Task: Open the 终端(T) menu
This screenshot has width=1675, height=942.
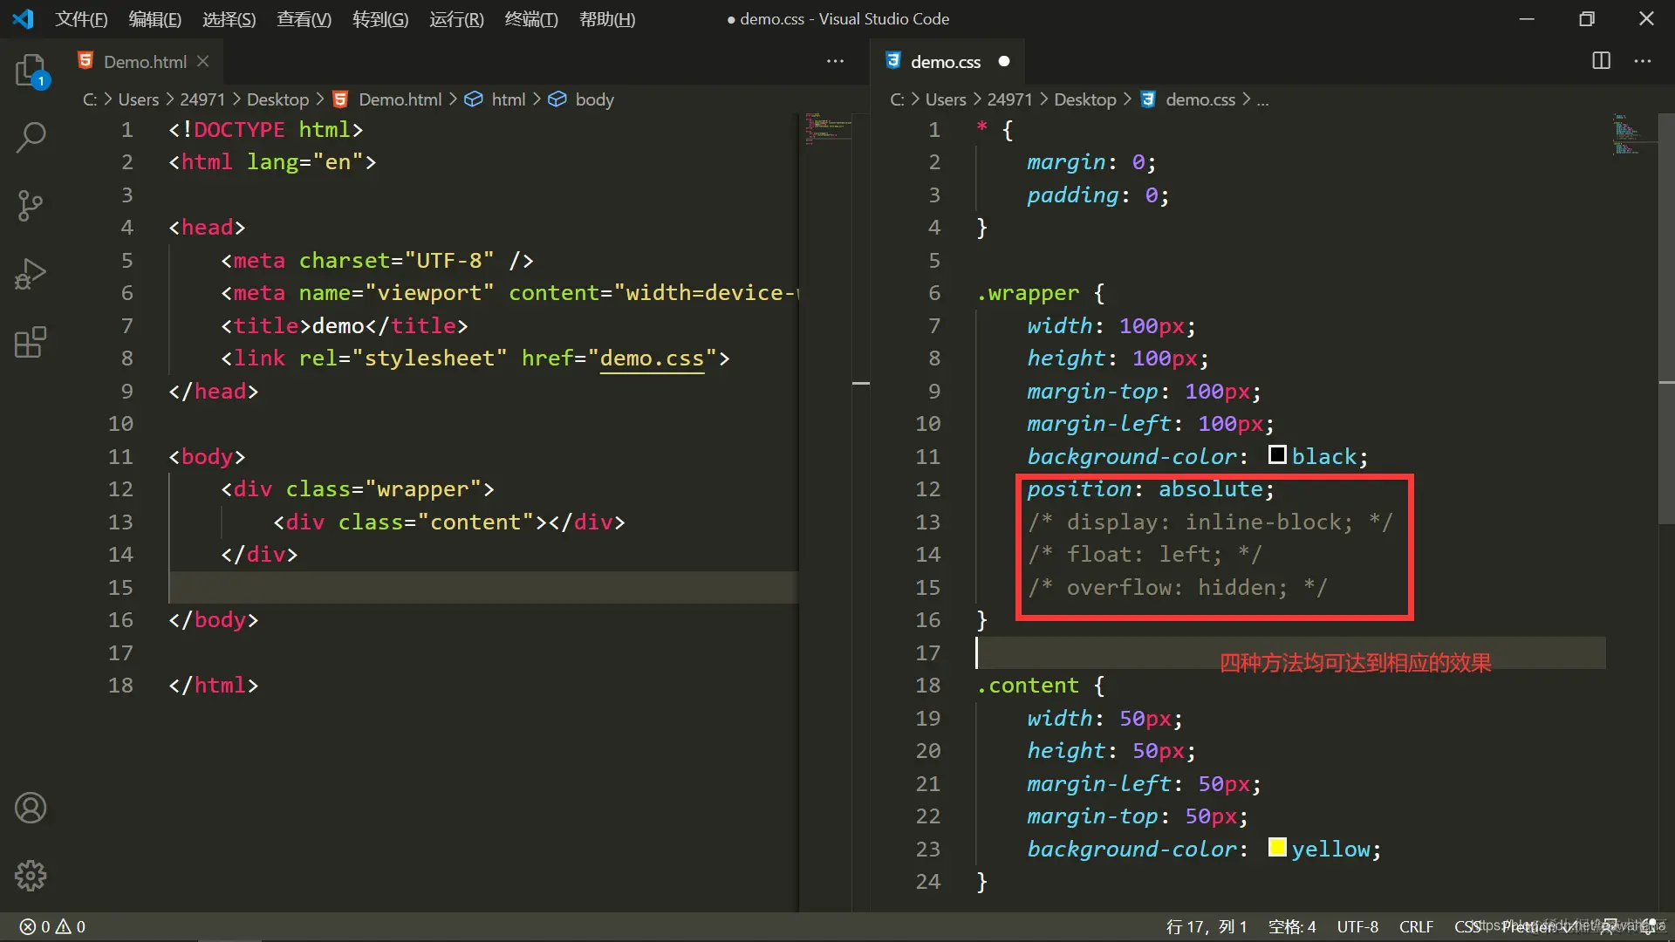Action: (x=530, y=19)
